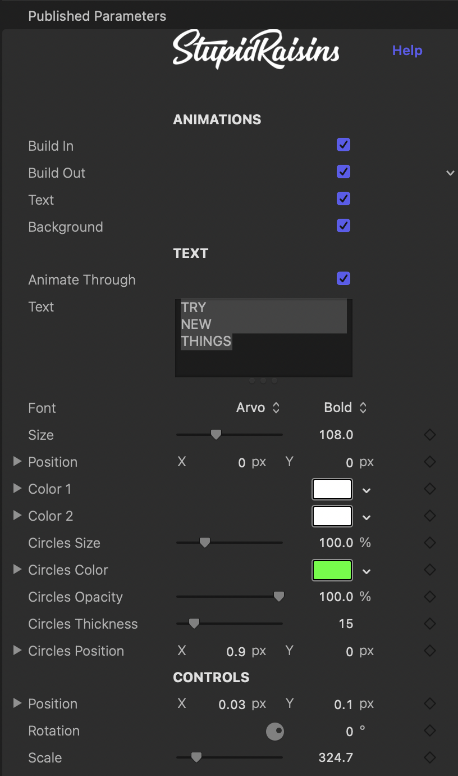This screenshot has height=776, width=458.
Task: Click the StupidRaisins logo
Action: click(x=256, y=49)
